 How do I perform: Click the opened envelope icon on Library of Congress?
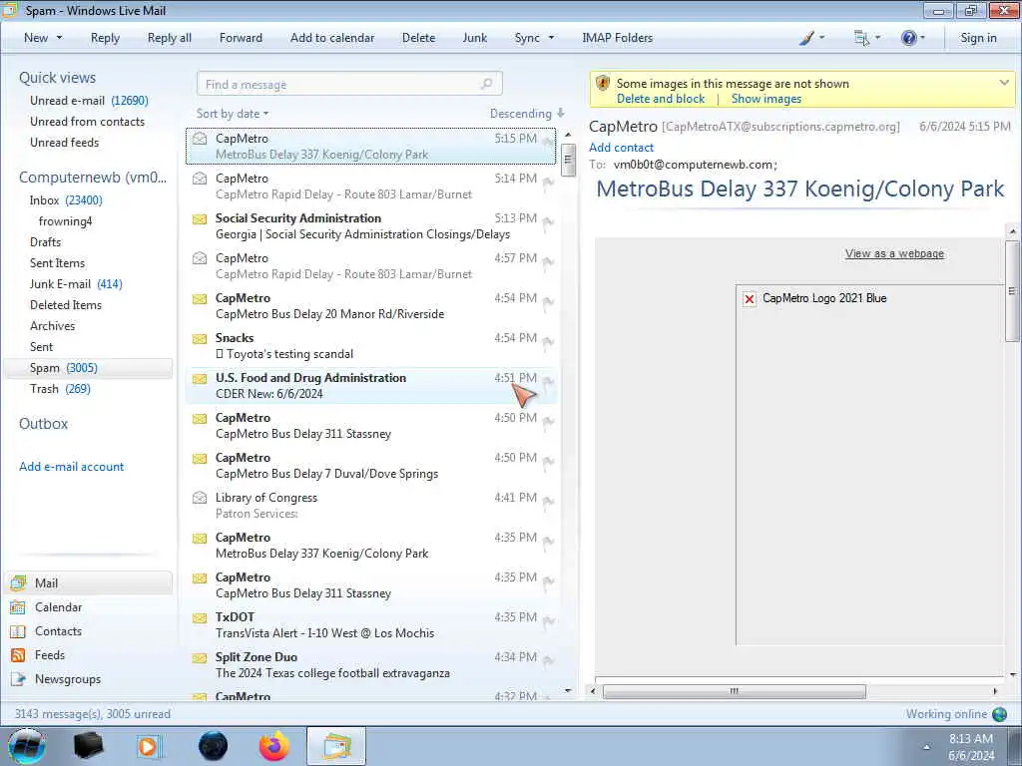200,498
